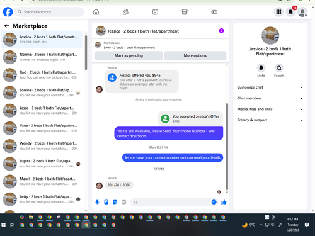
Task: Open the Friends icon in top navigation
Action: pos(125,12)
